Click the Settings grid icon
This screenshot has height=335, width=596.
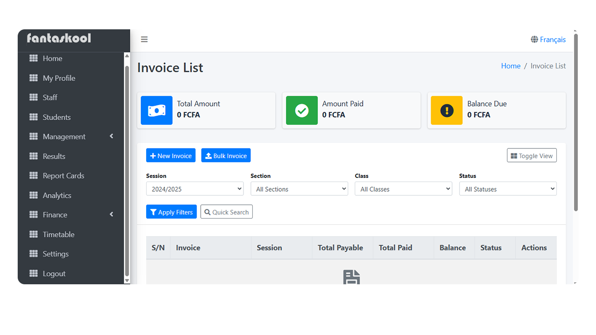(34, 254)
